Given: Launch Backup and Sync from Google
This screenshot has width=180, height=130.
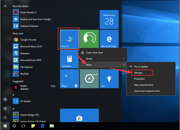Looking at the screenshot, I should 32,19.
